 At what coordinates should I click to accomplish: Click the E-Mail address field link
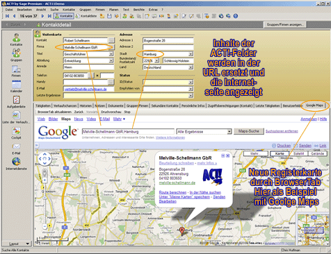click(x=86, y=89)
